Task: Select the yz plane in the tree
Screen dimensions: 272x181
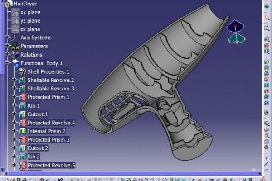Action: coord(30,21)
